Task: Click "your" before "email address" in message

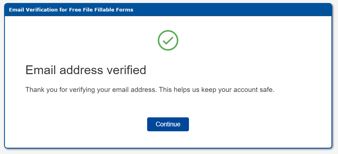Action: (103, 90)
